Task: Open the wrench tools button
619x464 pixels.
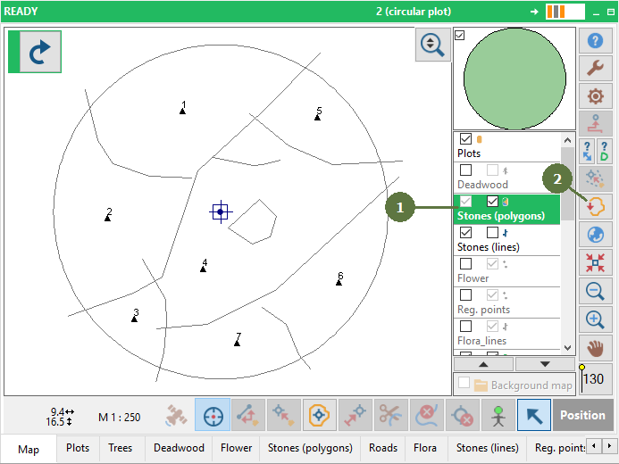Action: [595, 68]
